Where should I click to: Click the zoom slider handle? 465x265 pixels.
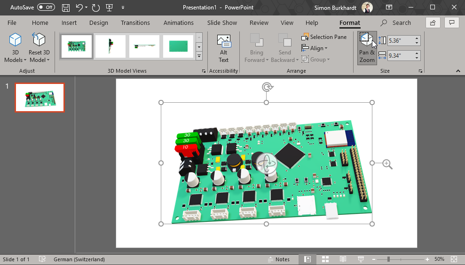(388, 259)
